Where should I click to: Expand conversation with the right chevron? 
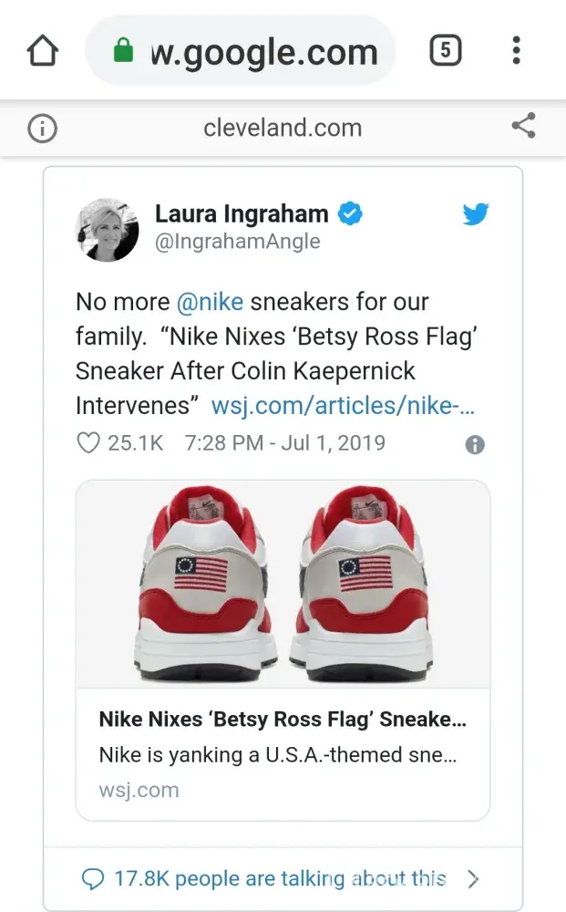point(472,879)
